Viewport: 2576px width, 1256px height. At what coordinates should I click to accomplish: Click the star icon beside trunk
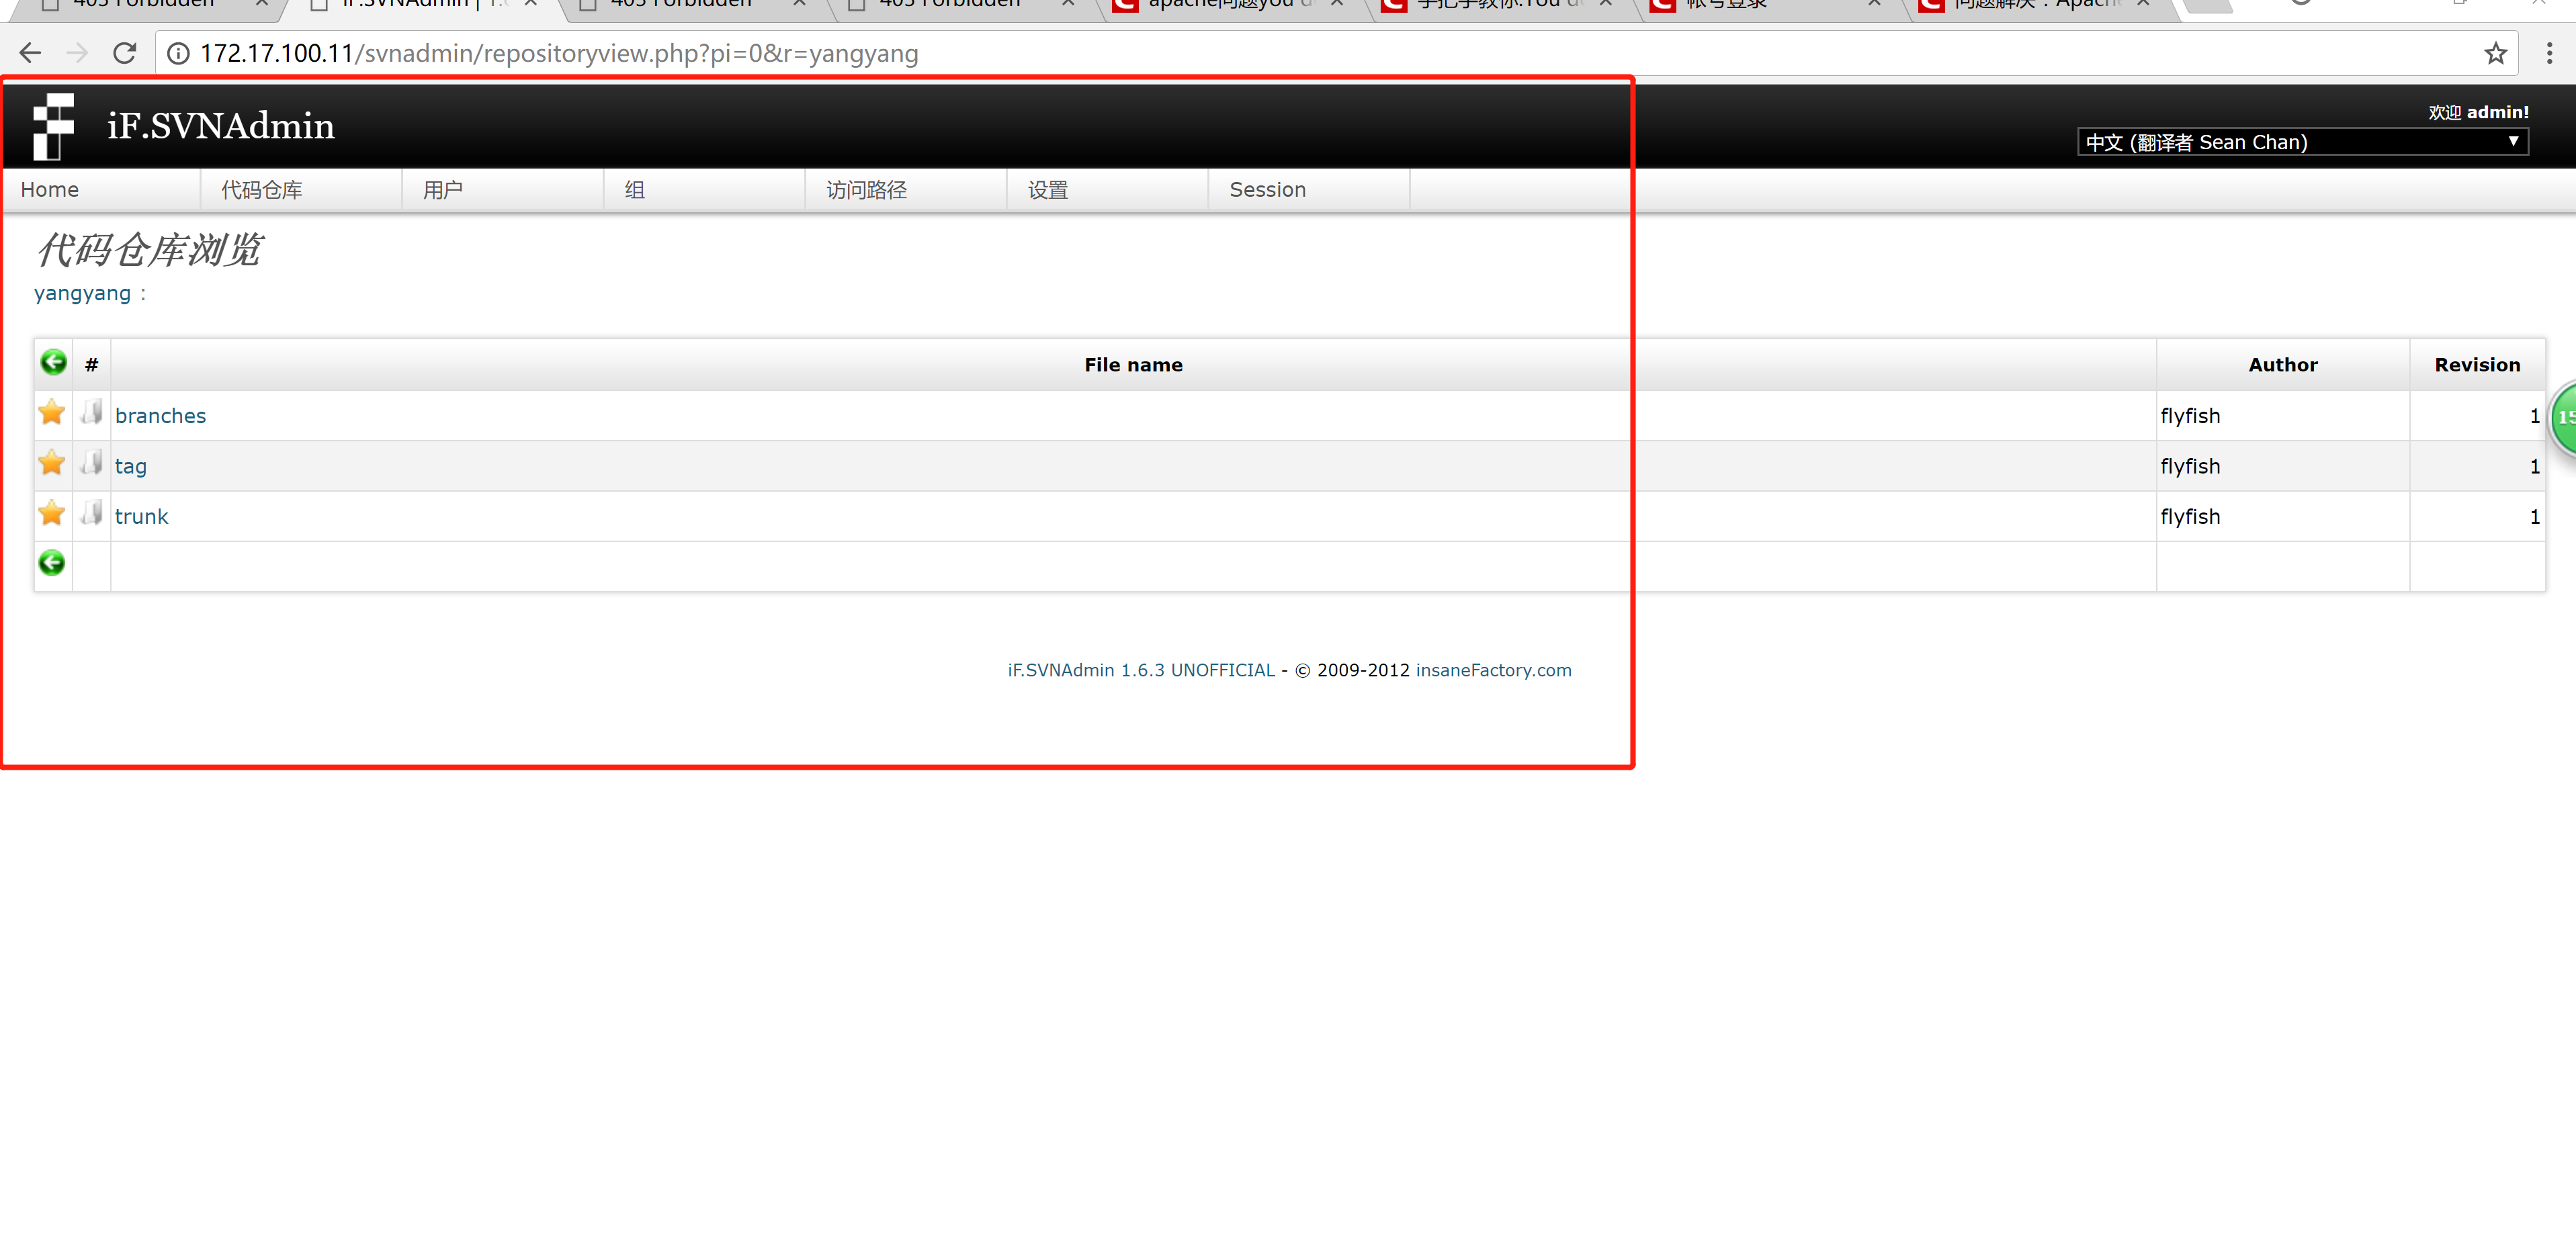[52, 514]
